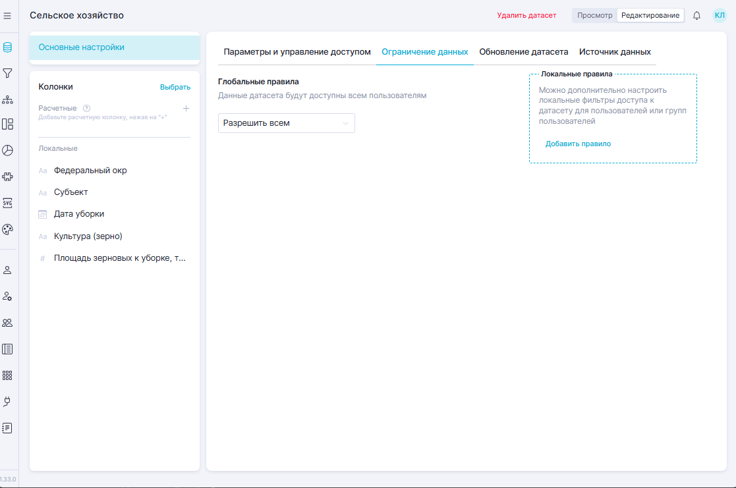The width and height of the screenshot is (736, 488).
Task: Click the notifications bell icon
Action: click(696, 15)
